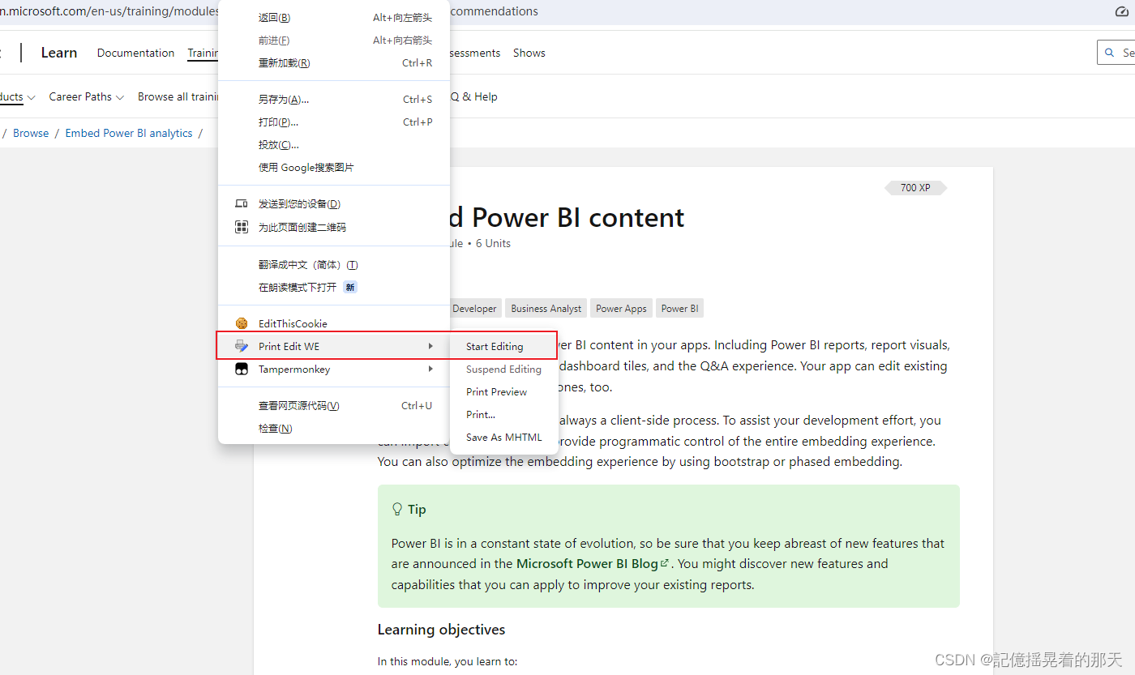Click the Print Edit WE printer icon
Screen dimensions: 1135x675
[x=242, y=346]
